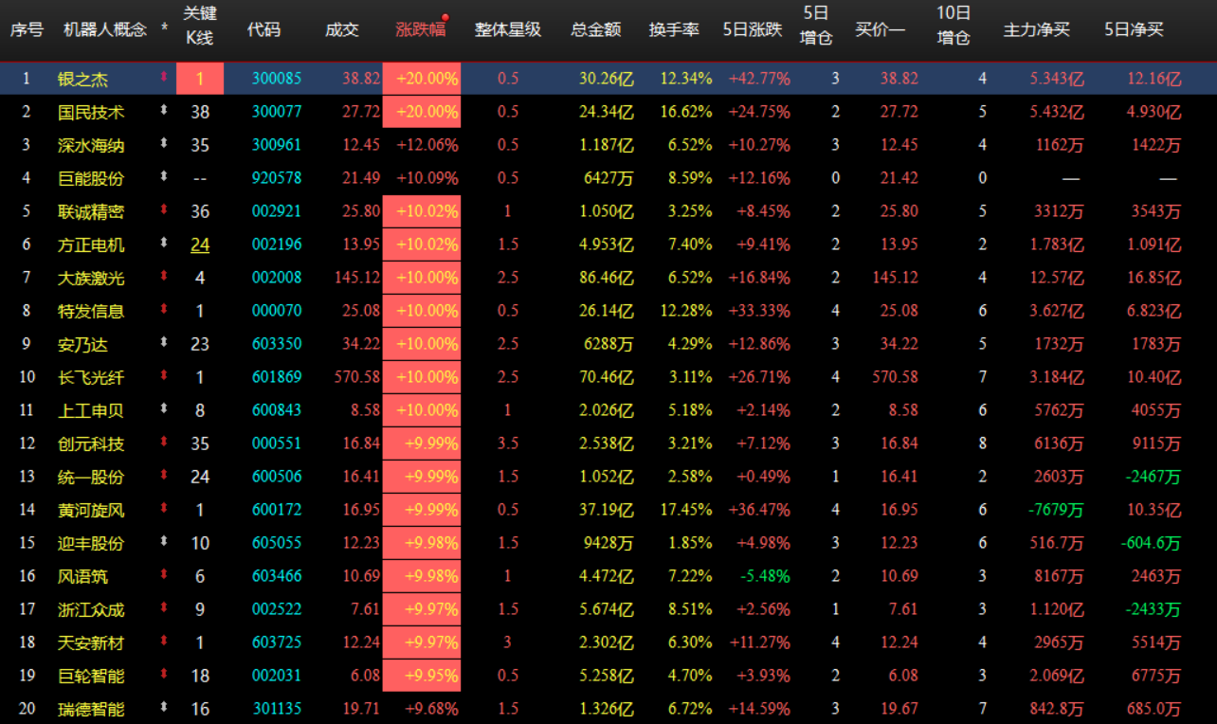
Task: Click the marker icon beside 深水海纳
Action: coord(164,144)
